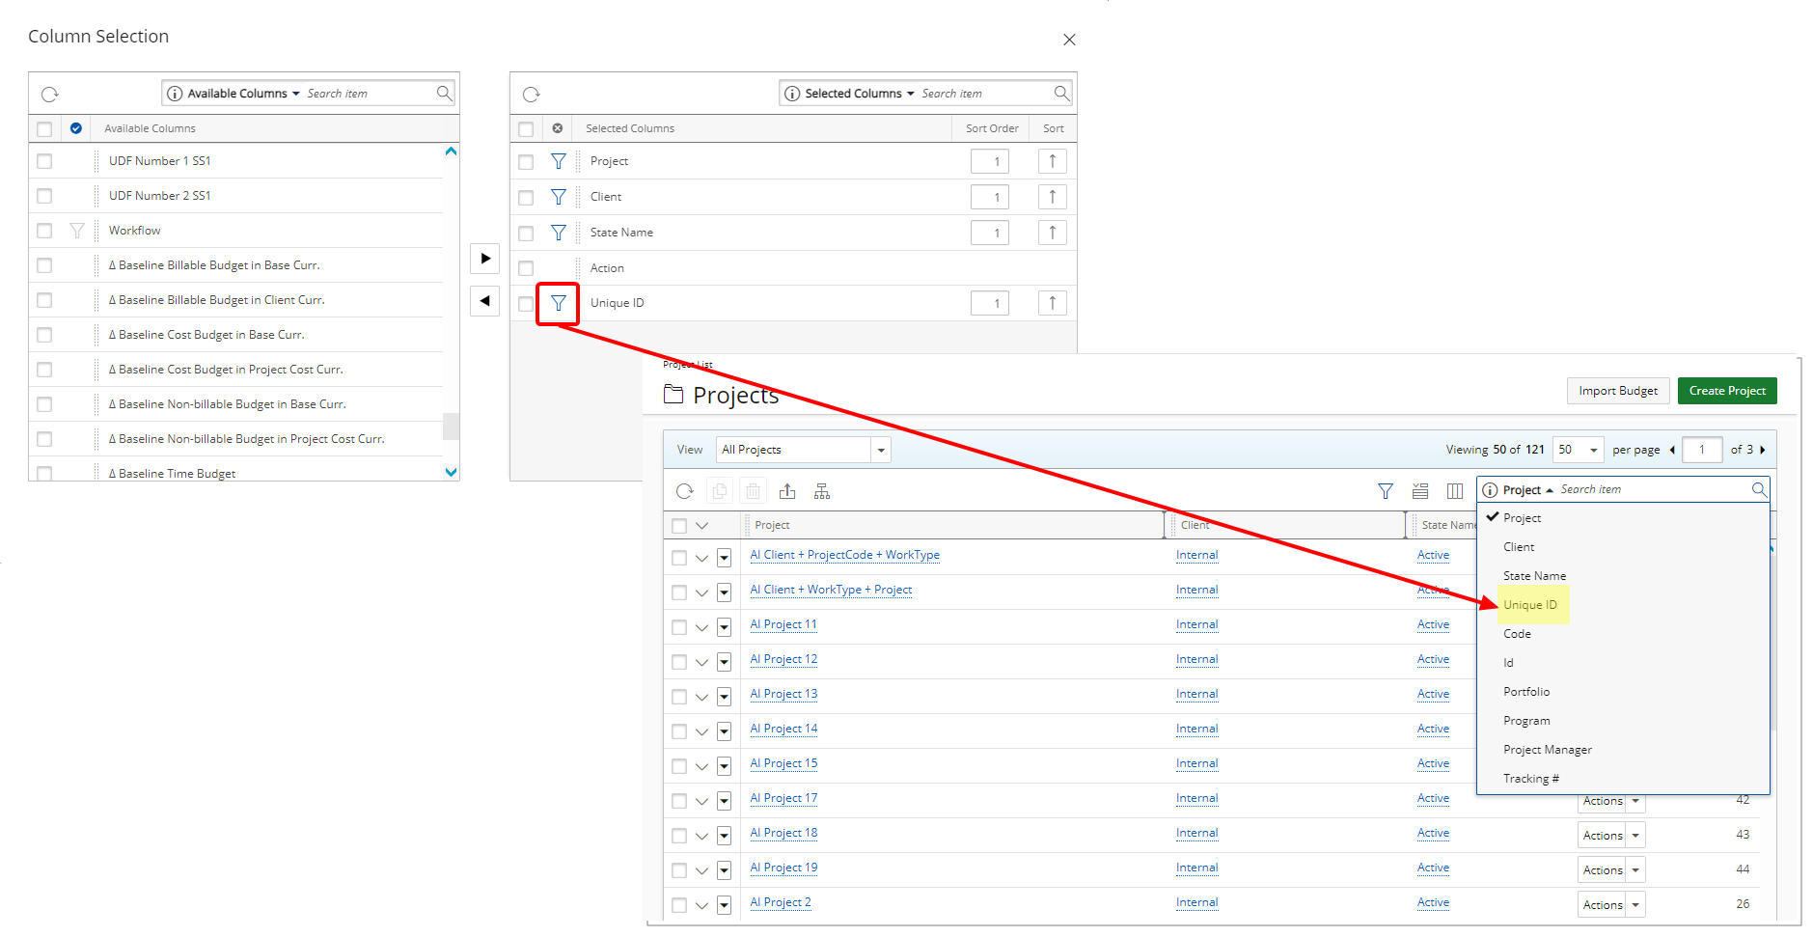Open Actions dropdown for row 43
Screen dimensions: 1813x937
tap(1635, 836)
